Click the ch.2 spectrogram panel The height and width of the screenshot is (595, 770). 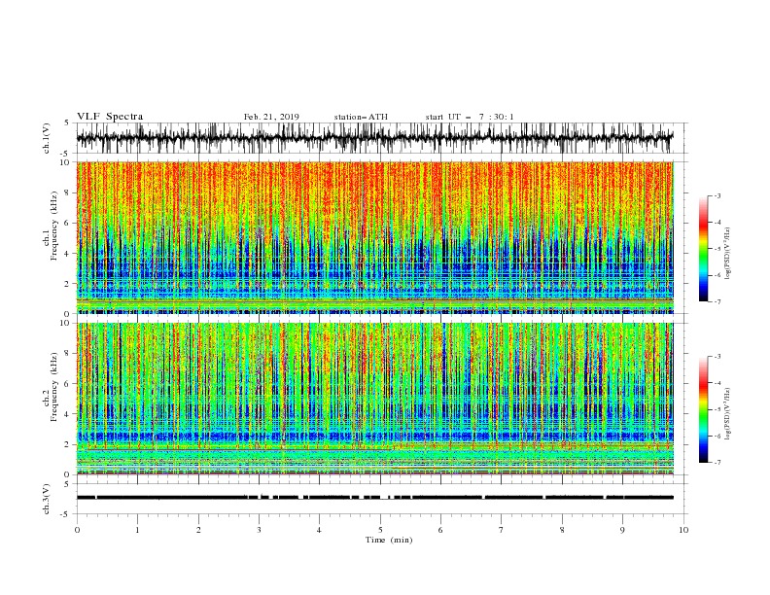[375, 399]
